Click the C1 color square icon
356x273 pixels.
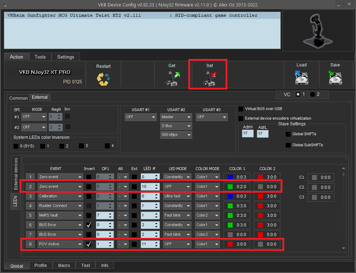pyautogui.click(x=314, y=178)
